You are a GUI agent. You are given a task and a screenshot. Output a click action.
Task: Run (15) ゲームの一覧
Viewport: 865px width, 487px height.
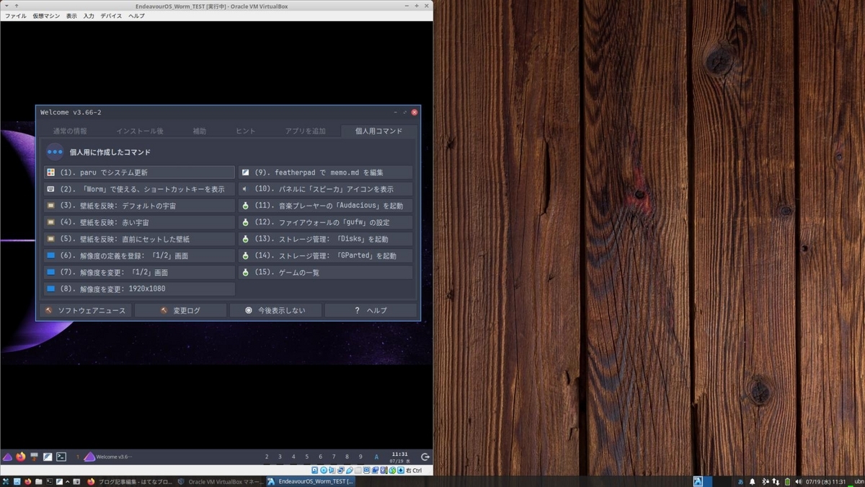[x=326, y=272]
